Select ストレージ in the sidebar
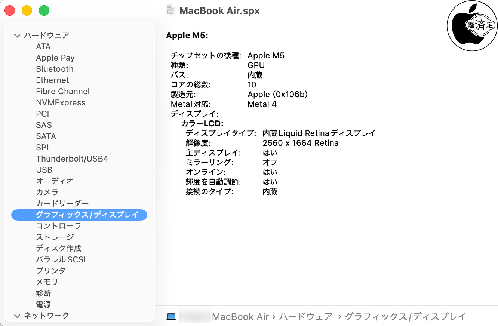Image resolution: width=498 pixels, height=326 pixels. coord(55,237)
